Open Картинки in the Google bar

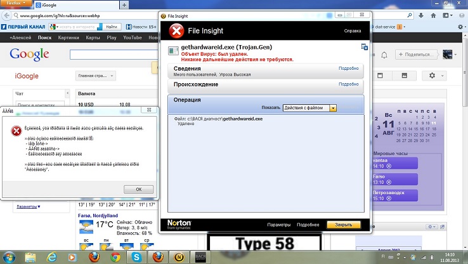click(x=68, y=37)
